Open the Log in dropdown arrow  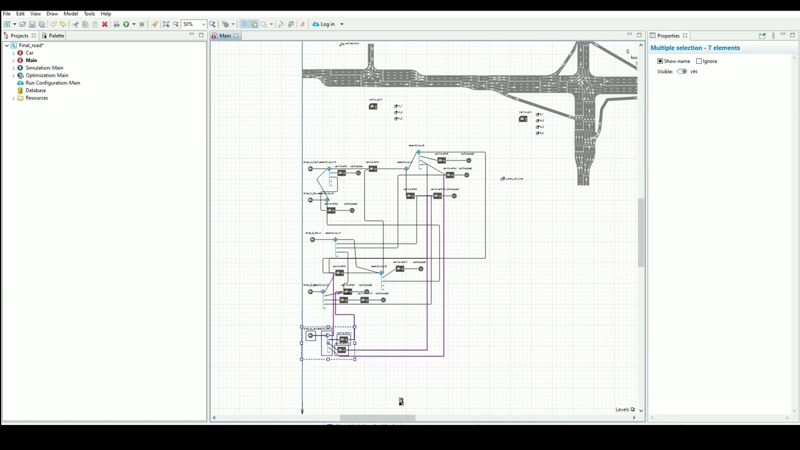342,24
